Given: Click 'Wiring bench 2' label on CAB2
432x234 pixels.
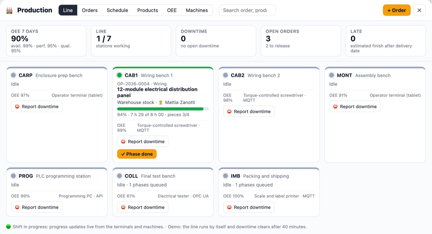Looking at the screenshot, I should (x=264, y=75).
